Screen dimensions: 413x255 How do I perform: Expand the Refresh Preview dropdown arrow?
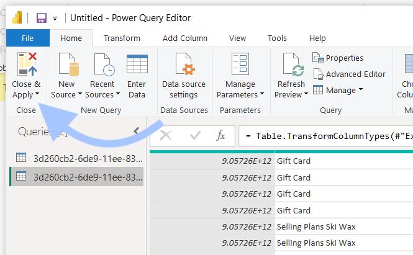[306, 94]
